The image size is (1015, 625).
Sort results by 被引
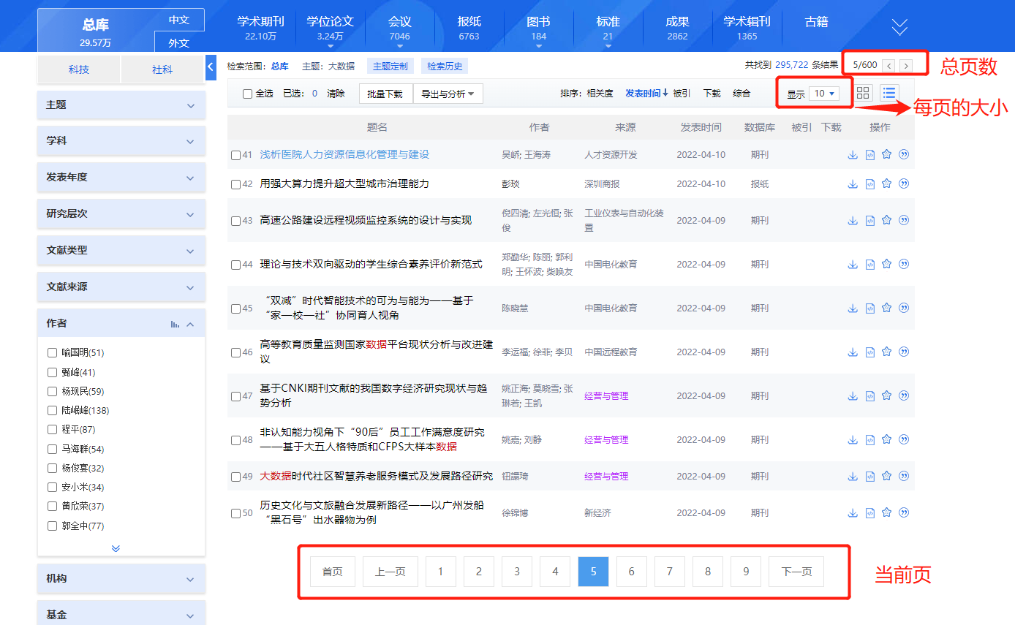[682, 94]
